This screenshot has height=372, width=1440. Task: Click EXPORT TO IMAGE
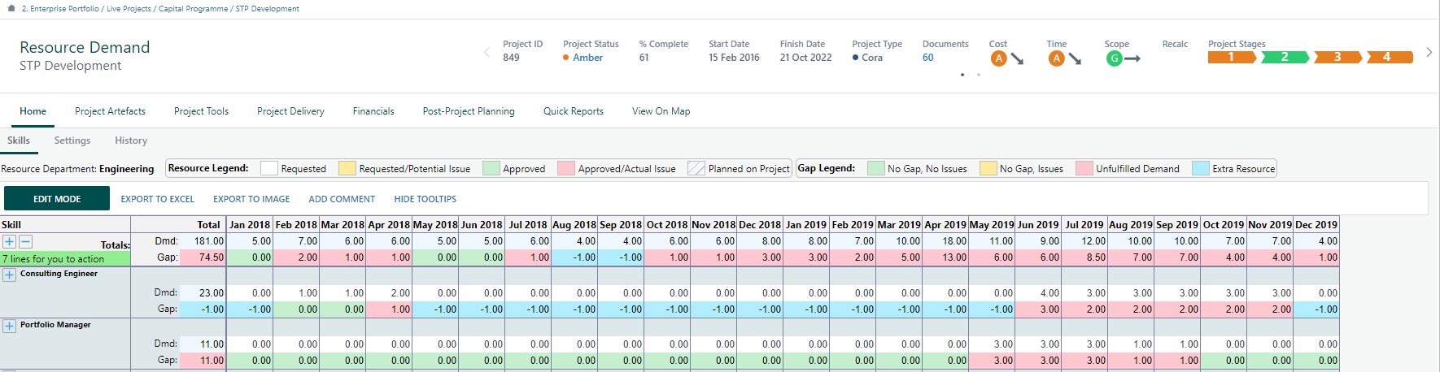(251, 199)
